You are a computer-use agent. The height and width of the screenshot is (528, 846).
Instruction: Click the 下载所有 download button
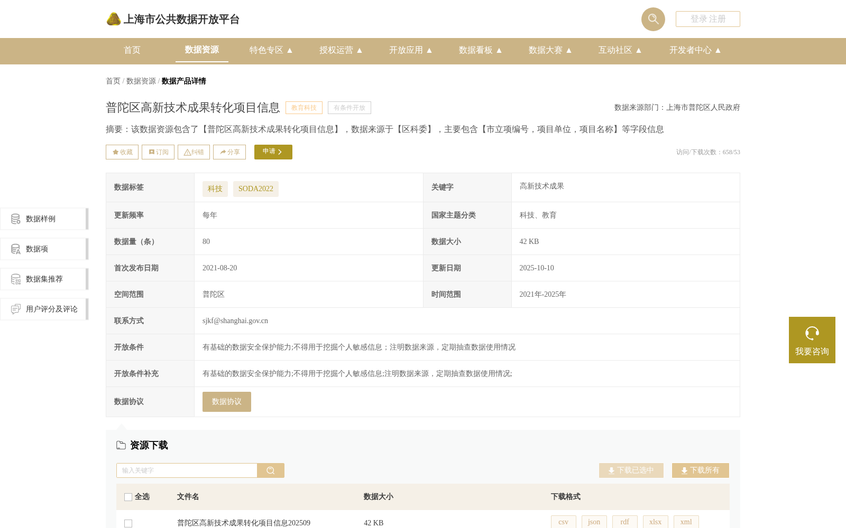click(701, 470)
